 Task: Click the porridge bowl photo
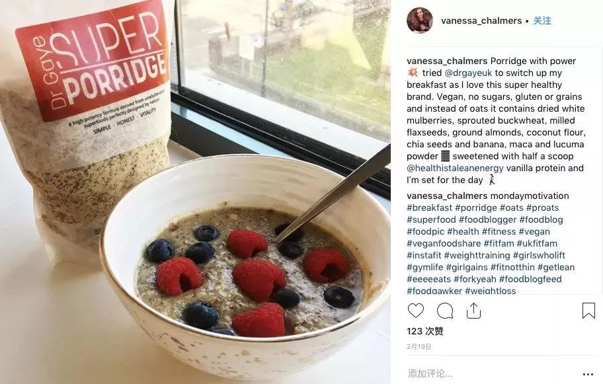tap(195, 192)
